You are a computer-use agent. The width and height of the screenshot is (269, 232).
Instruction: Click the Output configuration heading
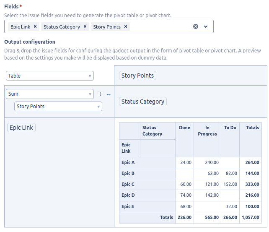[x=30, y=42]
